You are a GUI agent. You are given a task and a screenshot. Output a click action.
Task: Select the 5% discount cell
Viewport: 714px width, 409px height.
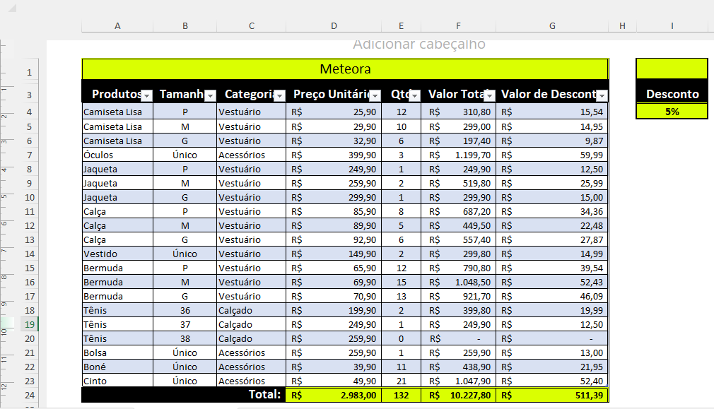672,112
